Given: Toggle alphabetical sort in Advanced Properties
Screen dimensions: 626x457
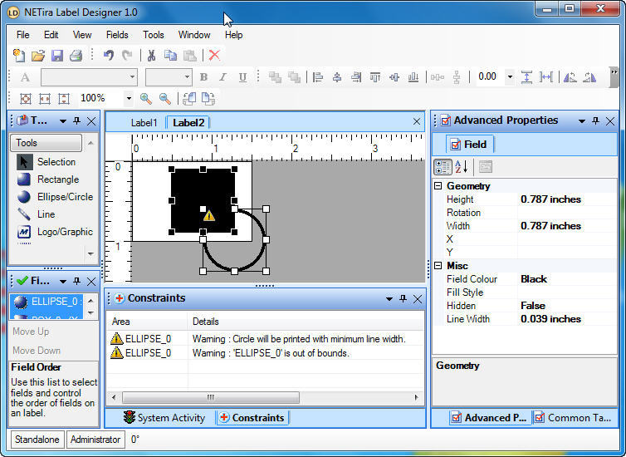Looking at the screenshot, I should [x=462, y=167].
